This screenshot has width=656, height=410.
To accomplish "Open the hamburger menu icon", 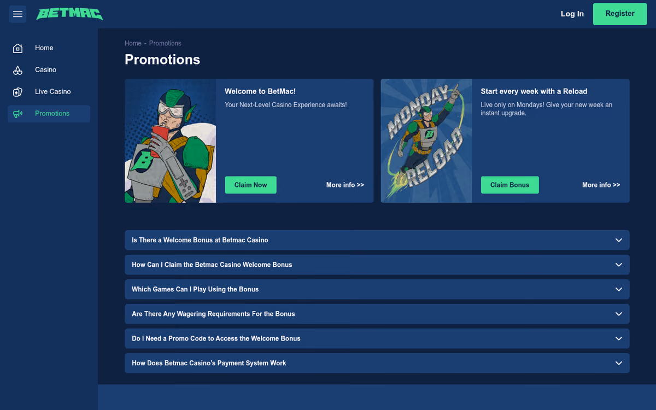I will click(x=17, y=14).
